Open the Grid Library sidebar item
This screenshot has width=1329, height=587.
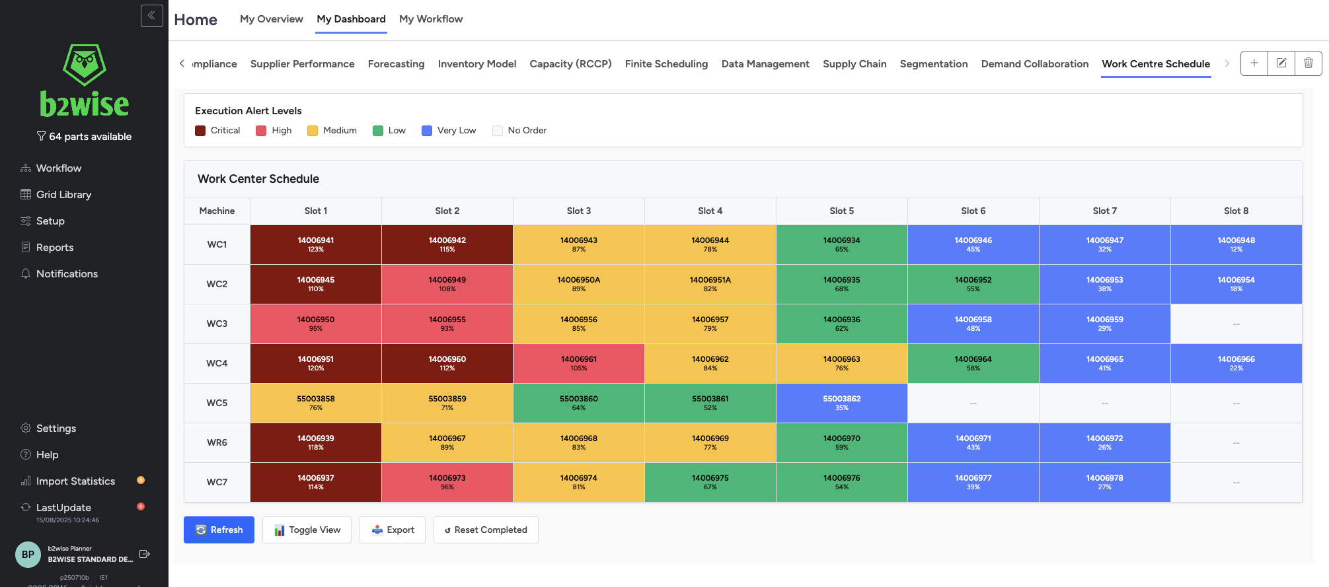(x=63, y=194)
